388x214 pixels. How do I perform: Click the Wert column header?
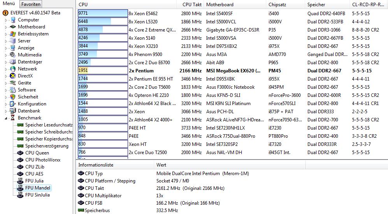point(230,165)
